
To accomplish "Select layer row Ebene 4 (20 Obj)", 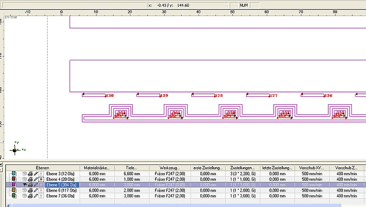I will [x=60, y=179].
